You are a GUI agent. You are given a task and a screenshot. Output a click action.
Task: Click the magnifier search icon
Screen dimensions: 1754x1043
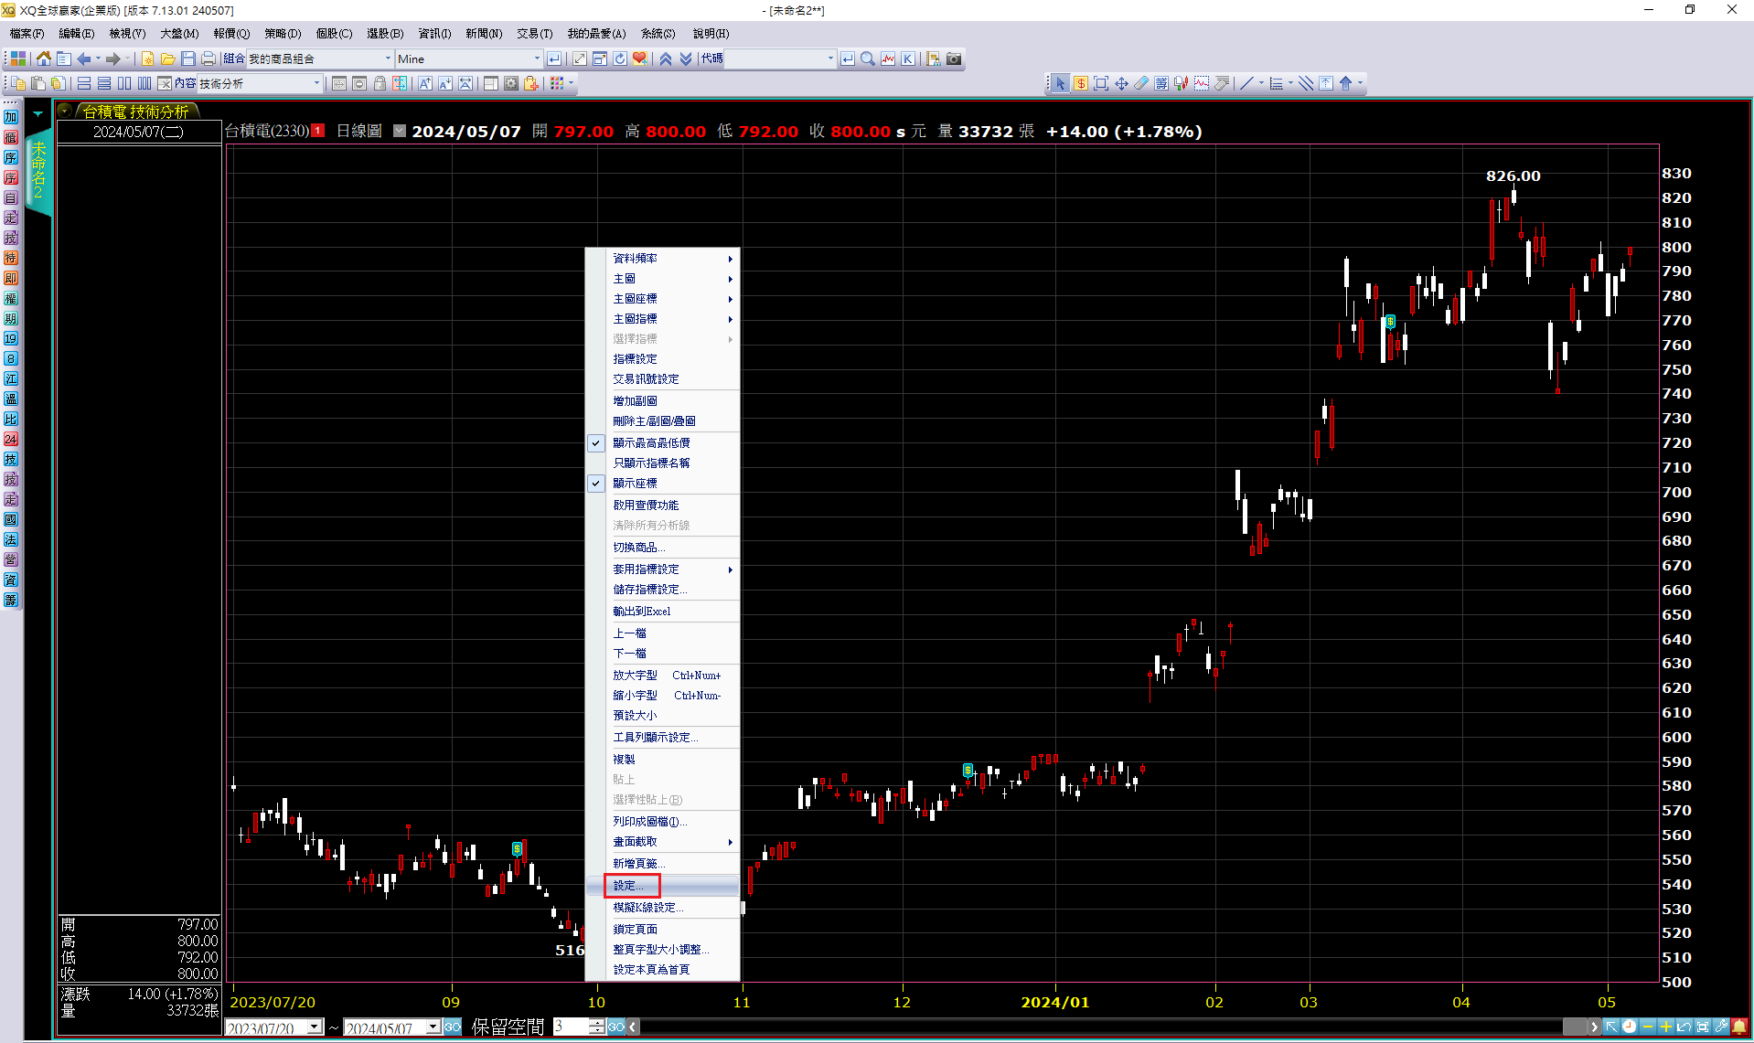(x=867, y=59)
